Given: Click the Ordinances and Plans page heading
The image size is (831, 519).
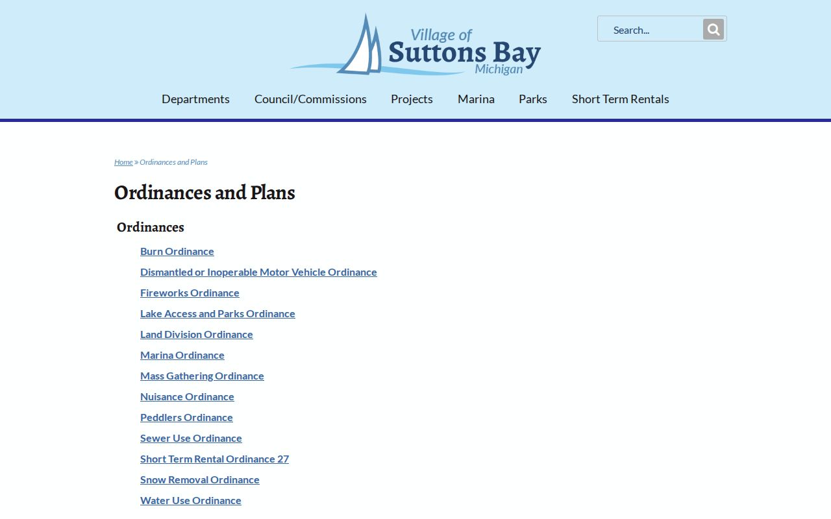Looking at the screenshot, I should pyautogui.click(x=205, y=193).
